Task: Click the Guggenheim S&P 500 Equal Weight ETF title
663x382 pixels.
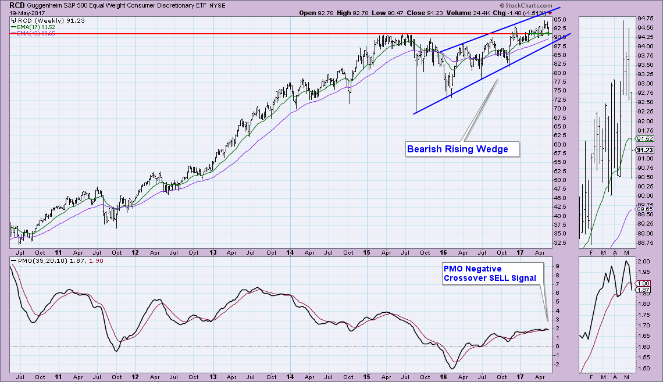Action: tap(117, 6)
